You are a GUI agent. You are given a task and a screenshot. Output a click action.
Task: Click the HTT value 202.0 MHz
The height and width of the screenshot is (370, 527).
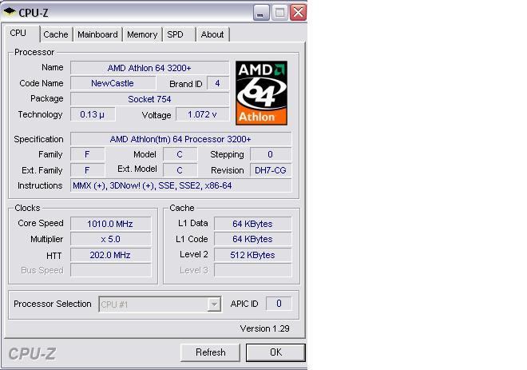tap(110, 255)
